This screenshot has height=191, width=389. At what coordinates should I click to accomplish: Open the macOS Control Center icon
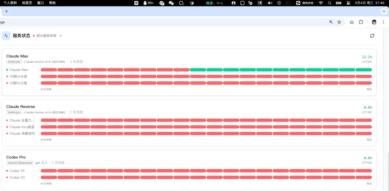pyautogui.click(x=348, y=3)
